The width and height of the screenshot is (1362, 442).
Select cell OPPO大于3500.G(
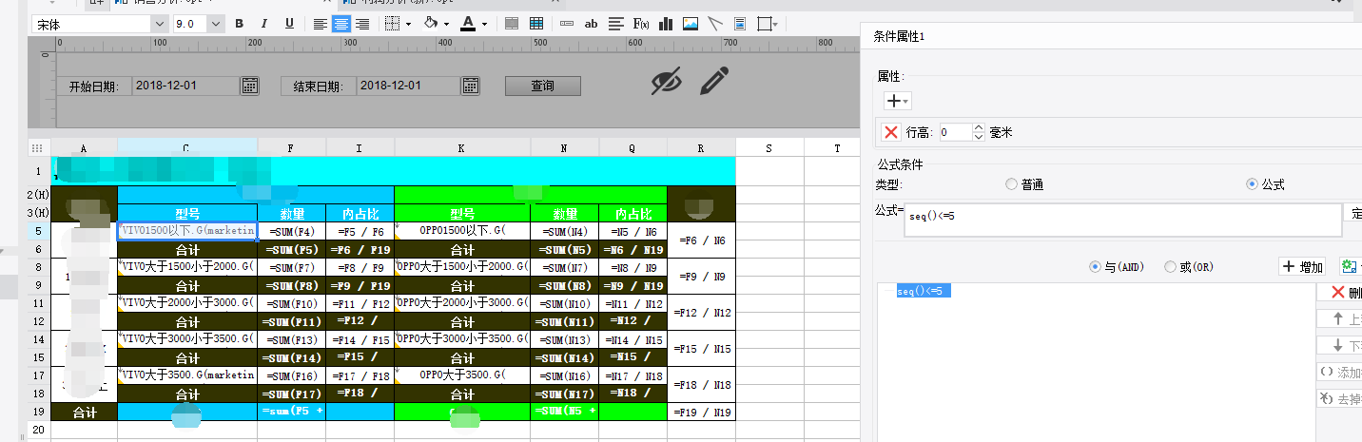point(462,375)
